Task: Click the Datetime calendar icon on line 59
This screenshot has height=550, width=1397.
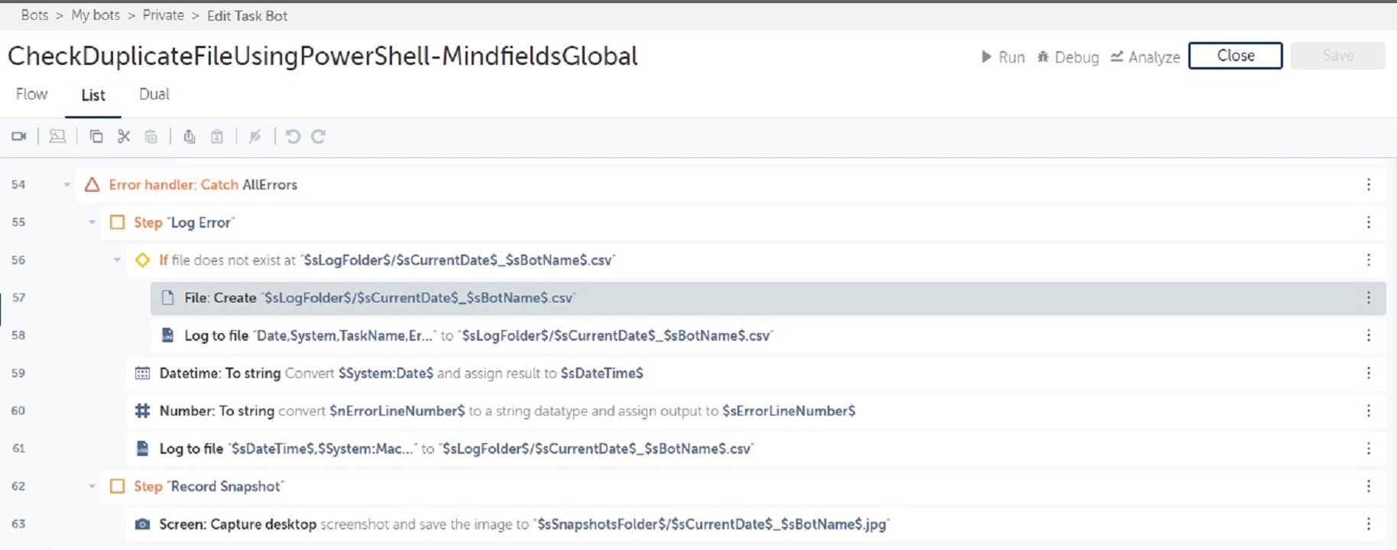Action: (x=142, y=374)
